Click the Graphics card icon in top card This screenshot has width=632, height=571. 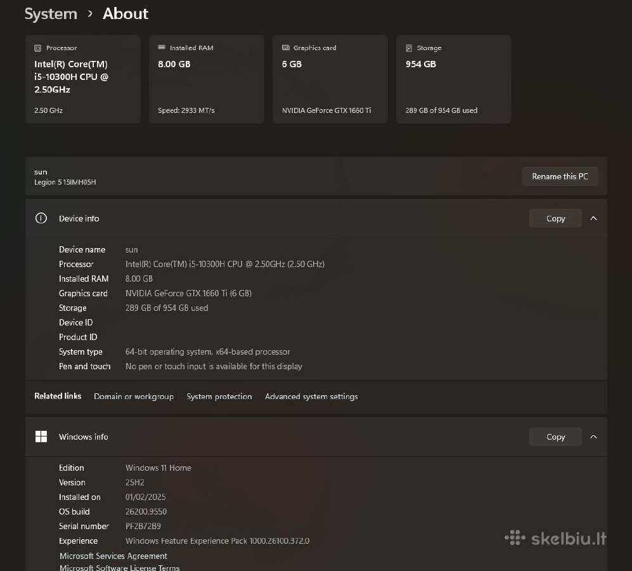285,48
